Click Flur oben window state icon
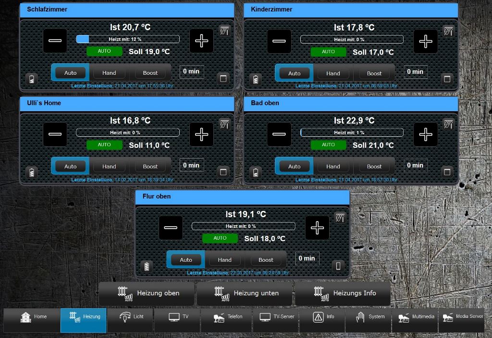This screenshot has width=492, height=338. click(x=338, y=266)
